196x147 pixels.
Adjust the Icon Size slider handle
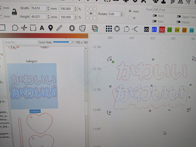tap(70, 42)
